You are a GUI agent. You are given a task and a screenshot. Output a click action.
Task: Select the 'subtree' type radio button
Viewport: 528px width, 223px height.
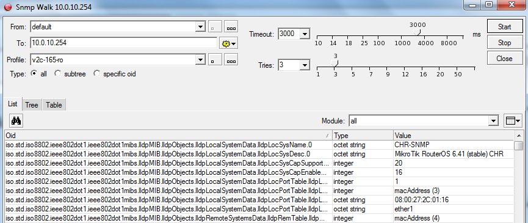(57, 73)
